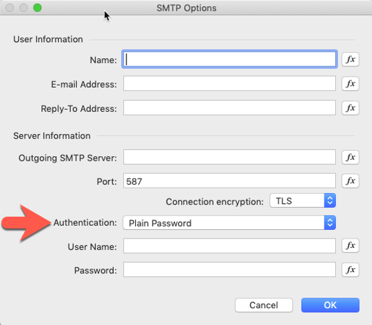Click the Password input field
Image resolution: width=372 pixels, height=325 pixels.
(x=229, y=269)
